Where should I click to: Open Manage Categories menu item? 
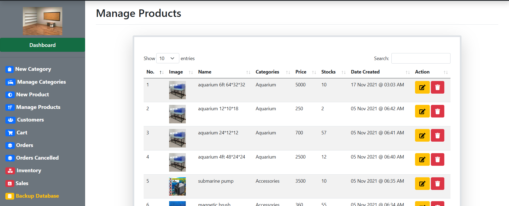tap(41, 82)
